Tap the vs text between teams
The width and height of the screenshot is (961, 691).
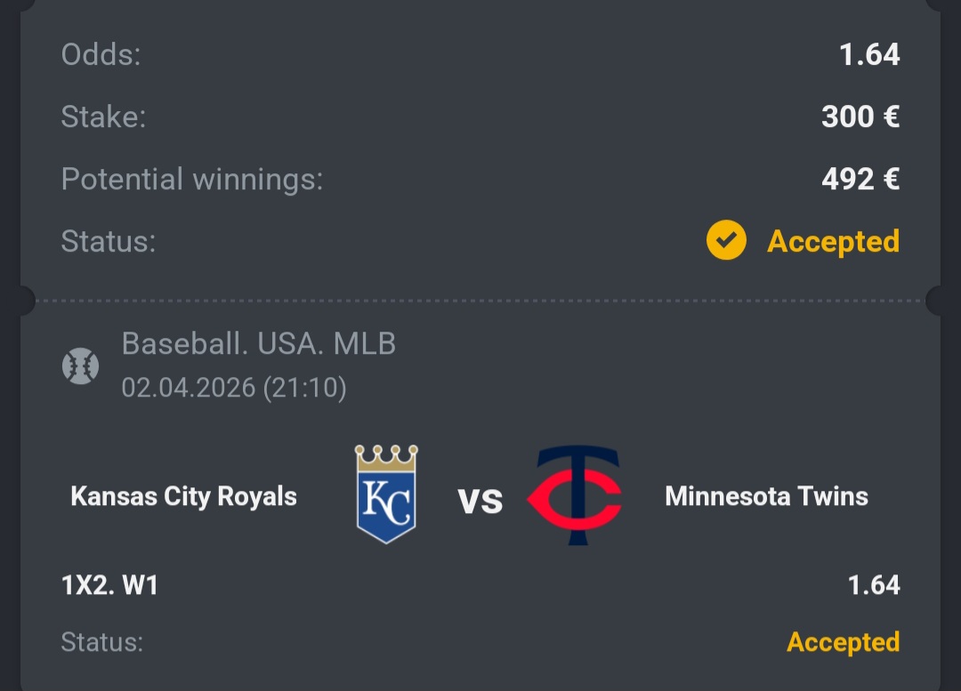pyautogui.click(x=480, y=501)
